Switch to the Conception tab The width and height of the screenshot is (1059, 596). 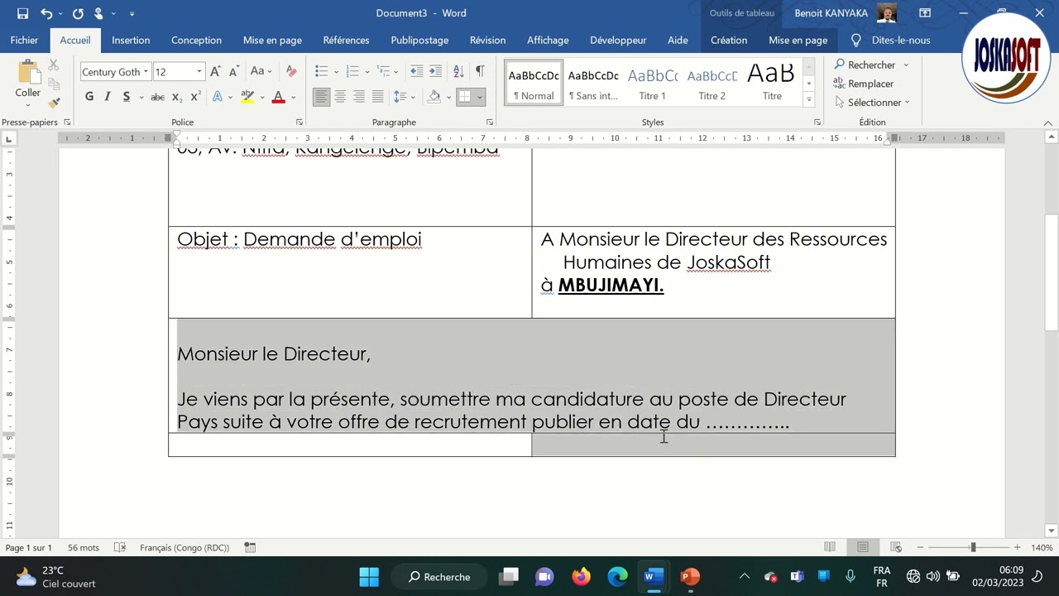click(x=196, y=40)
